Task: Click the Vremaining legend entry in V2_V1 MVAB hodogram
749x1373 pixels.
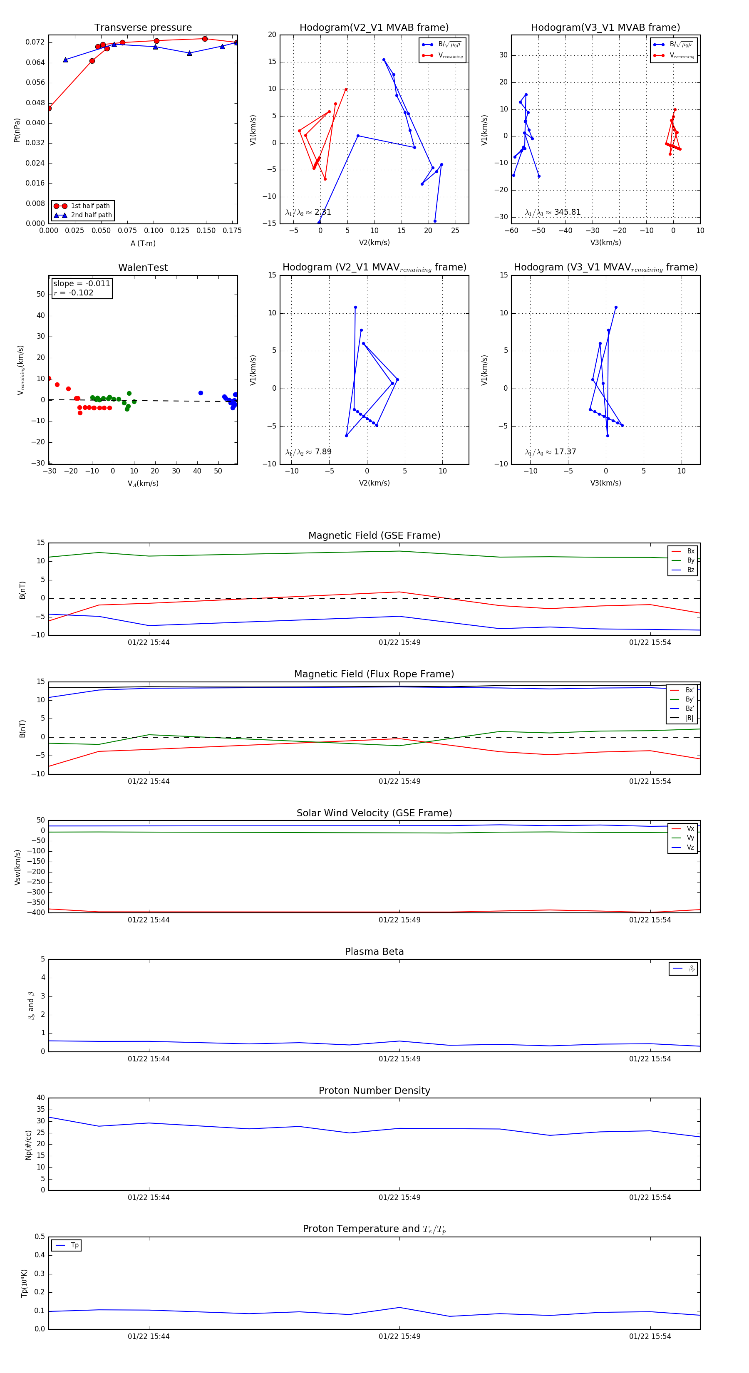Action: click(442, 55)
